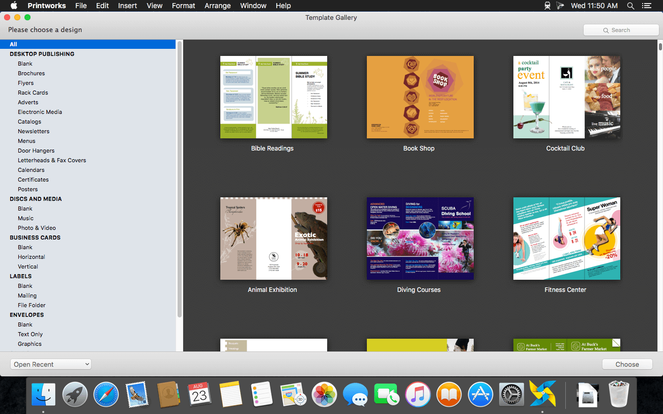Open the Format menu
Screen dimensions: 663x414
coord(184,6)
